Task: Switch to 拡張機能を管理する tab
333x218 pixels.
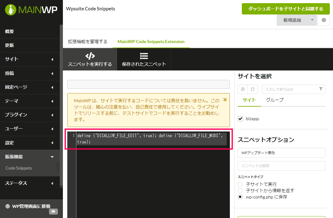Action: click(87, 42)
